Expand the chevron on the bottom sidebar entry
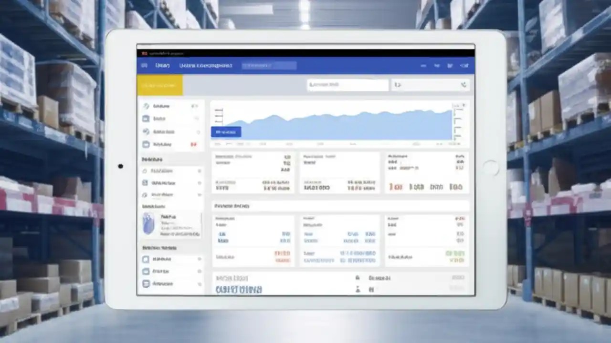Screen dimensions: 611x343 click(200, 284)
